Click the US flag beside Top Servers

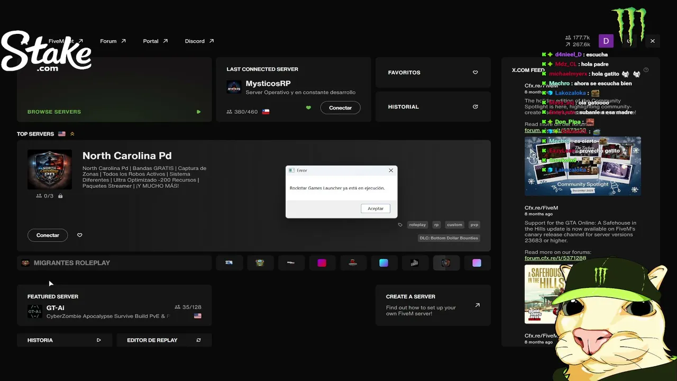point(62,134)
